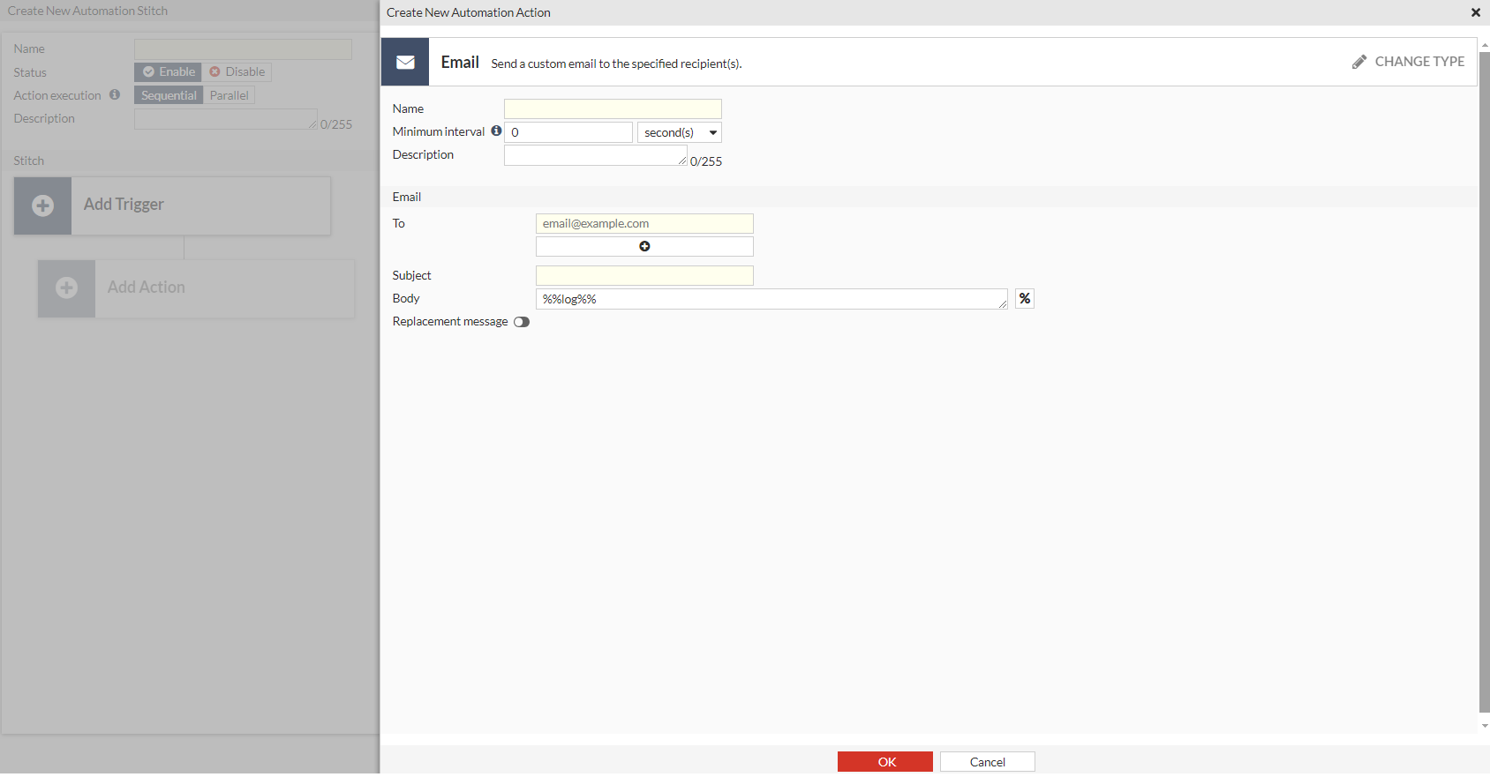The width and height of the screenshot is (1490, 777).
Task: Click CHANGE TYPE for the action
Action: tap(1409, 62)
